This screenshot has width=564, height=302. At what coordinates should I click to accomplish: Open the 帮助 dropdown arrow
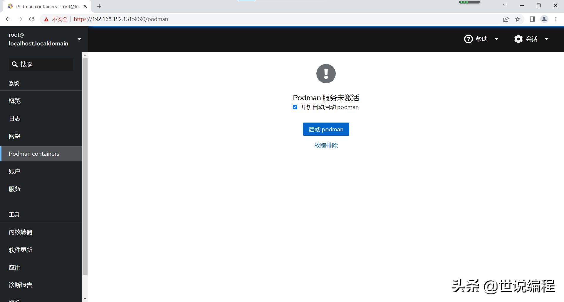(x=496, y=39)
